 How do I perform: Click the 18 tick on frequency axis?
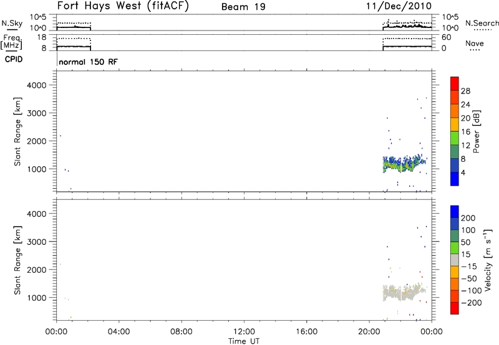pos(42,37)
